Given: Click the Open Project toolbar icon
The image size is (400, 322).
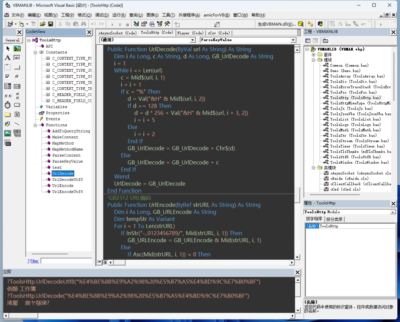Looking at the screenshot, I should tap(43, 24).
